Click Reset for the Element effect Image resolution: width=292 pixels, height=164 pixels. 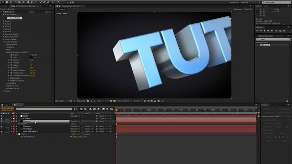coord(31,12)
